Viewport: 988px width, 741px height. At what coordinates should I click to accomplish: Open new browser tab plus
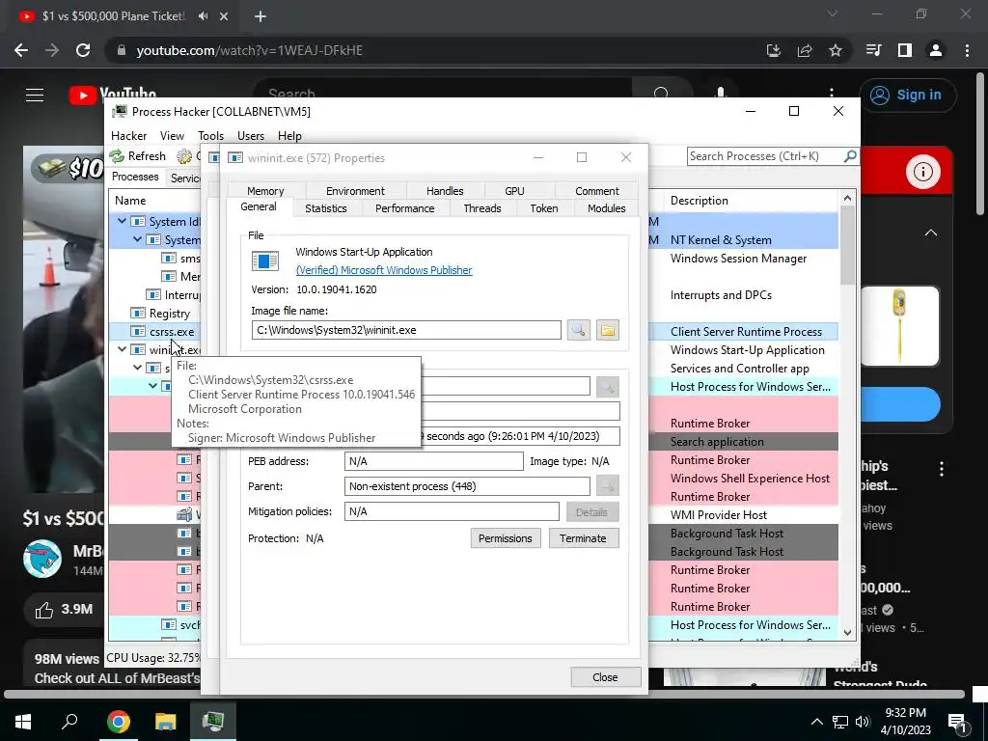coord(261,16)
